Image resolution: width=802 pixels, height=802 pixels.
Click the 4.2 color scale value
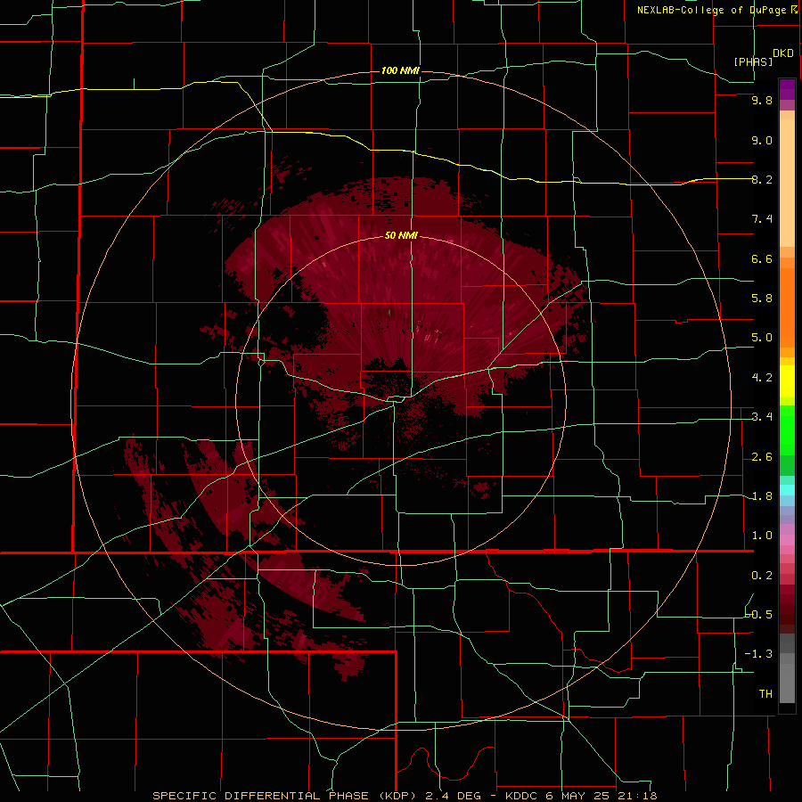762,378
